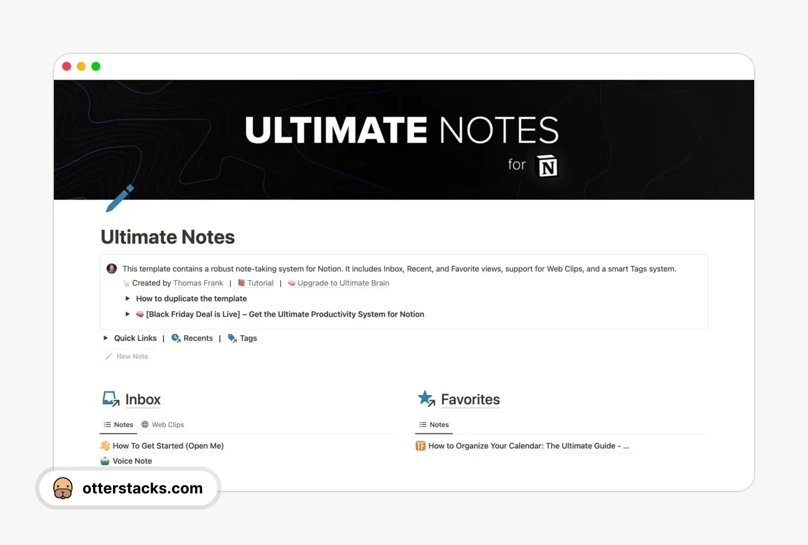Click the Favorites star icon

click(x=426, y=398)
